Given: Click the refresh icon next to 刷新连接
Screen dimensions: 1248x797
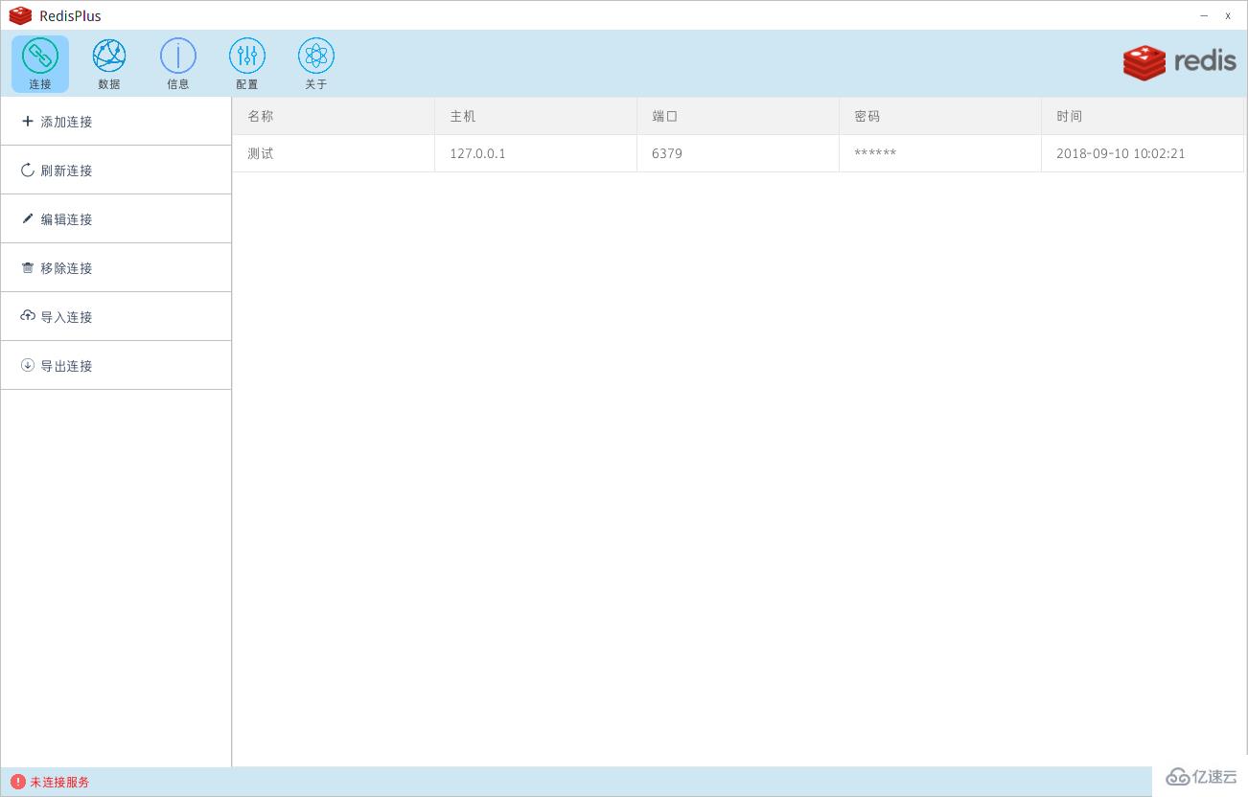Looking at the screenshot, I should [x=27, y=170].
